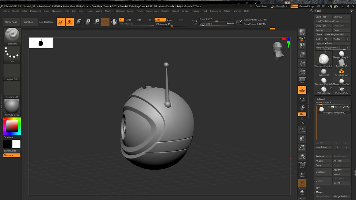Open the Texture Off selector
The width and height of the screenshot is (356, 200).
point(12,90)
